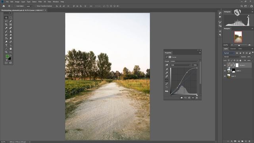Viewport: 254px width, 143px height.
Task: Toggle lock all layer icon
Action: [241, 60]
